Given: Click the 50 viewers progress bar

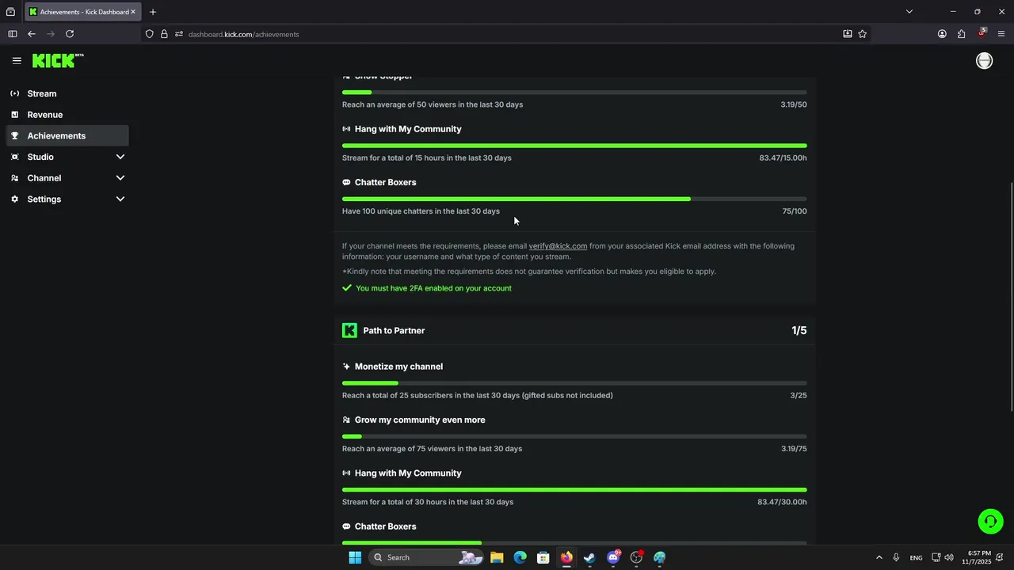Looking at the screenshot, I should tap(574, 93).
